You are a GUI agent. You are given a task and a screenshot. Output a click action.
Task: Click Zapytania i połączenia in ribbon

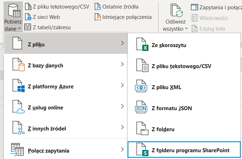[x=217, y=7]
